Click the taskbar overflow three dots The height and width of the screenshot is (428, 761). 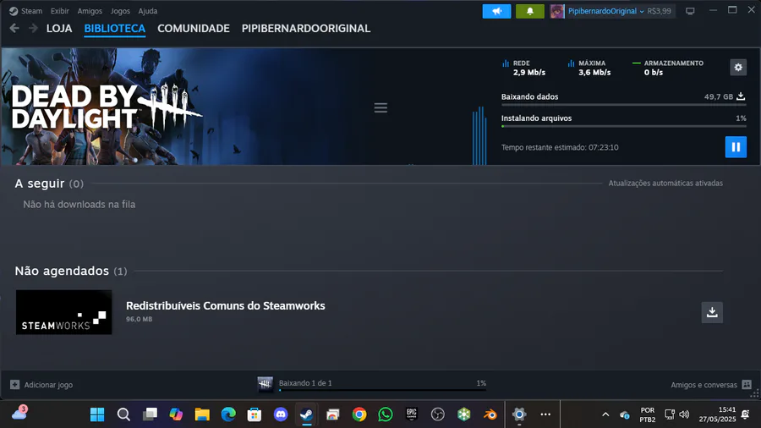[x=545, y=414]
